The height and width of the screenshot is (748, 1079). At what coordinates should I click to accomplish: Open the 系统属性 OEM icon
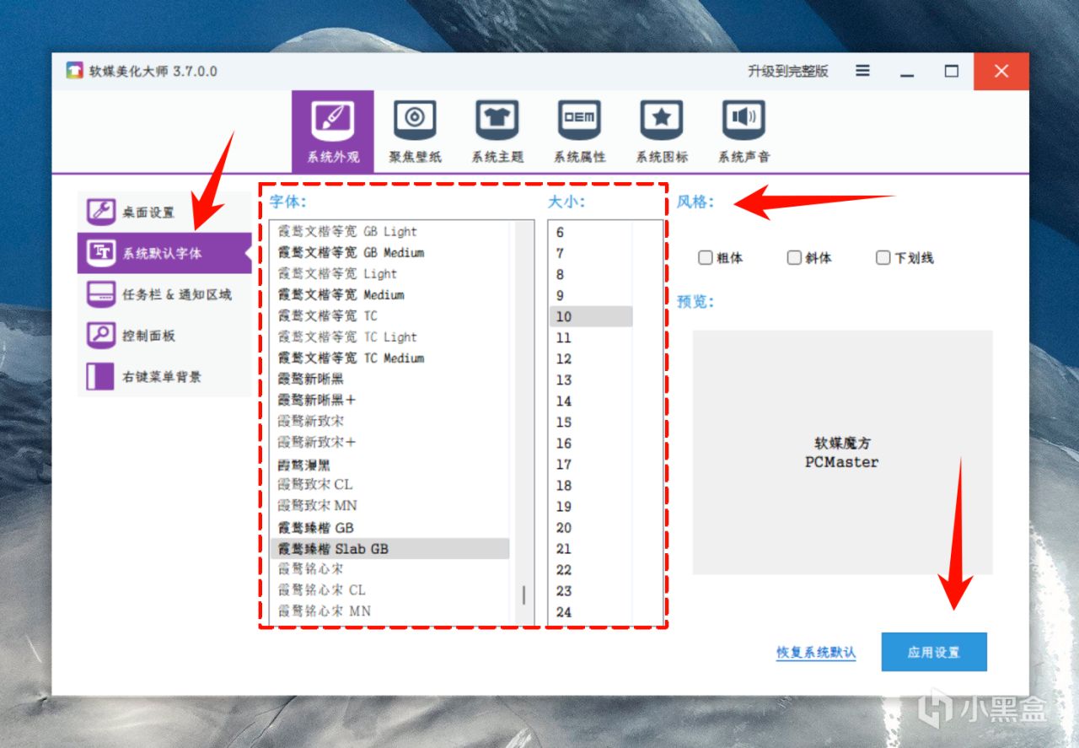click(x=579, y=121)
